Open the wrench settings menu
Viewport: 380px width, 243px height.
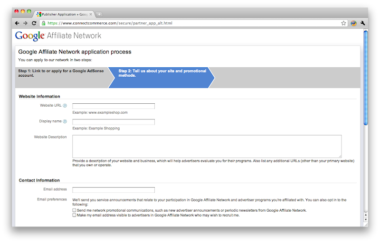pos(363,23)
